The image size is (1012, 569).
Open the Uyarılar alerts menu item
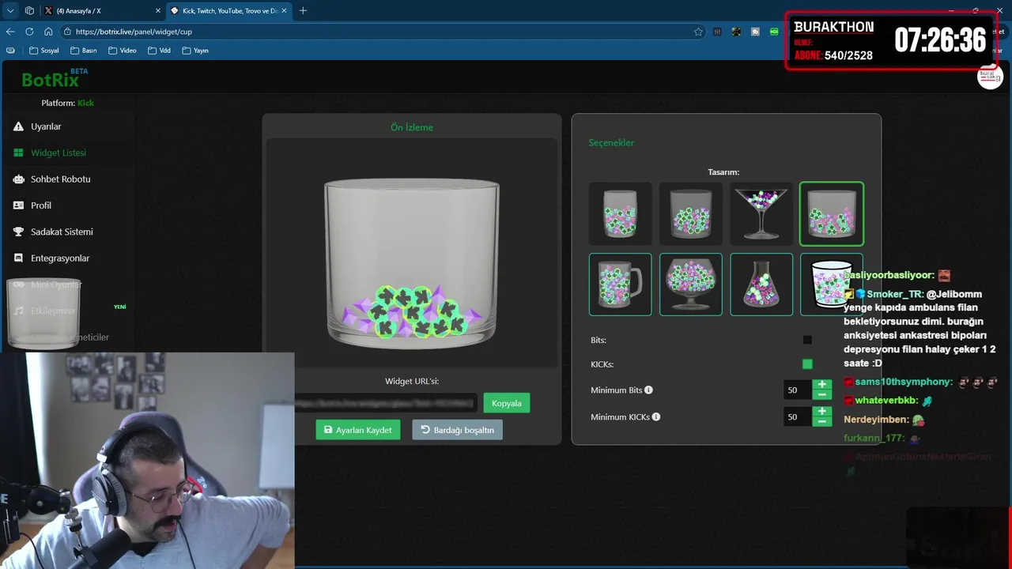(46, 126)
